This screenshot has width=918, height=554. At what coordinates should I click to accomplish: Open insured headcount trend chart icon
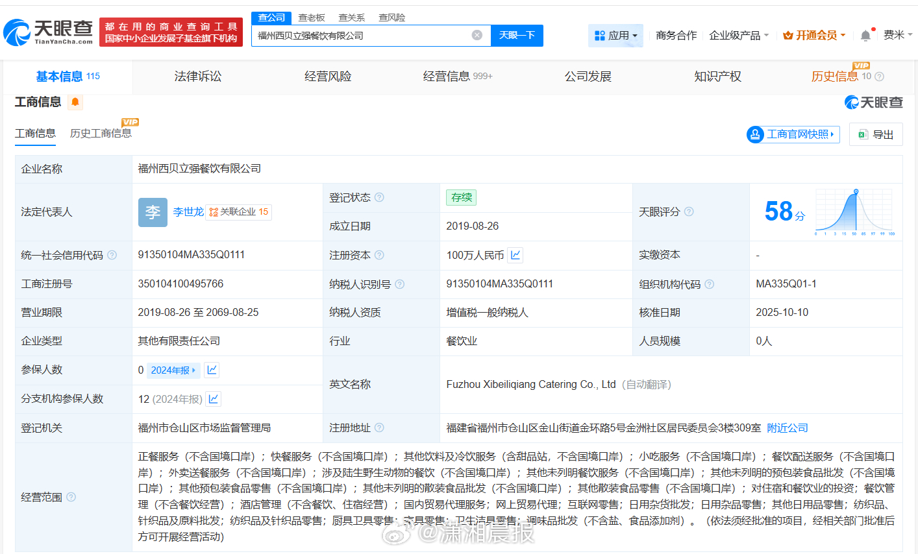click(212, 370)
